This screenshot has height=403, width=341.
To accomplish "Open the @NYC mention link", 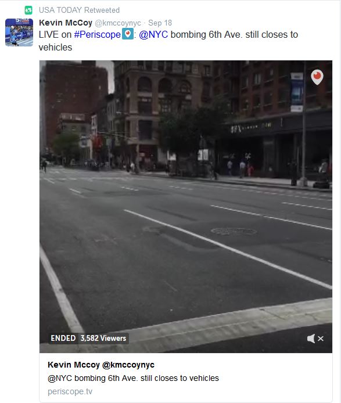I will pyautogui.click(x=153, y=34).
